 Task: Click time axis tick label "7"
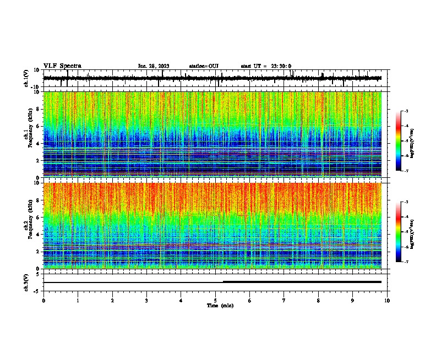pyautogui.click(x=284, y=301)
